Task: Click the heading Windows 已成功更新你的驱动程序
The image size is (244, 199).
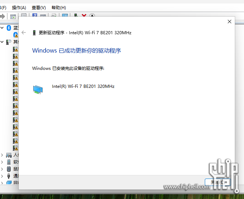Action: pyautogui.click(x=76, y=51)
